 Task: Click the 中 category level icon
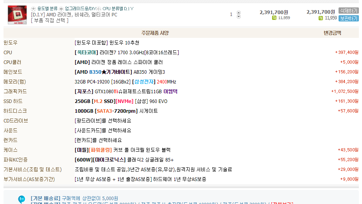tap(61, 9)
